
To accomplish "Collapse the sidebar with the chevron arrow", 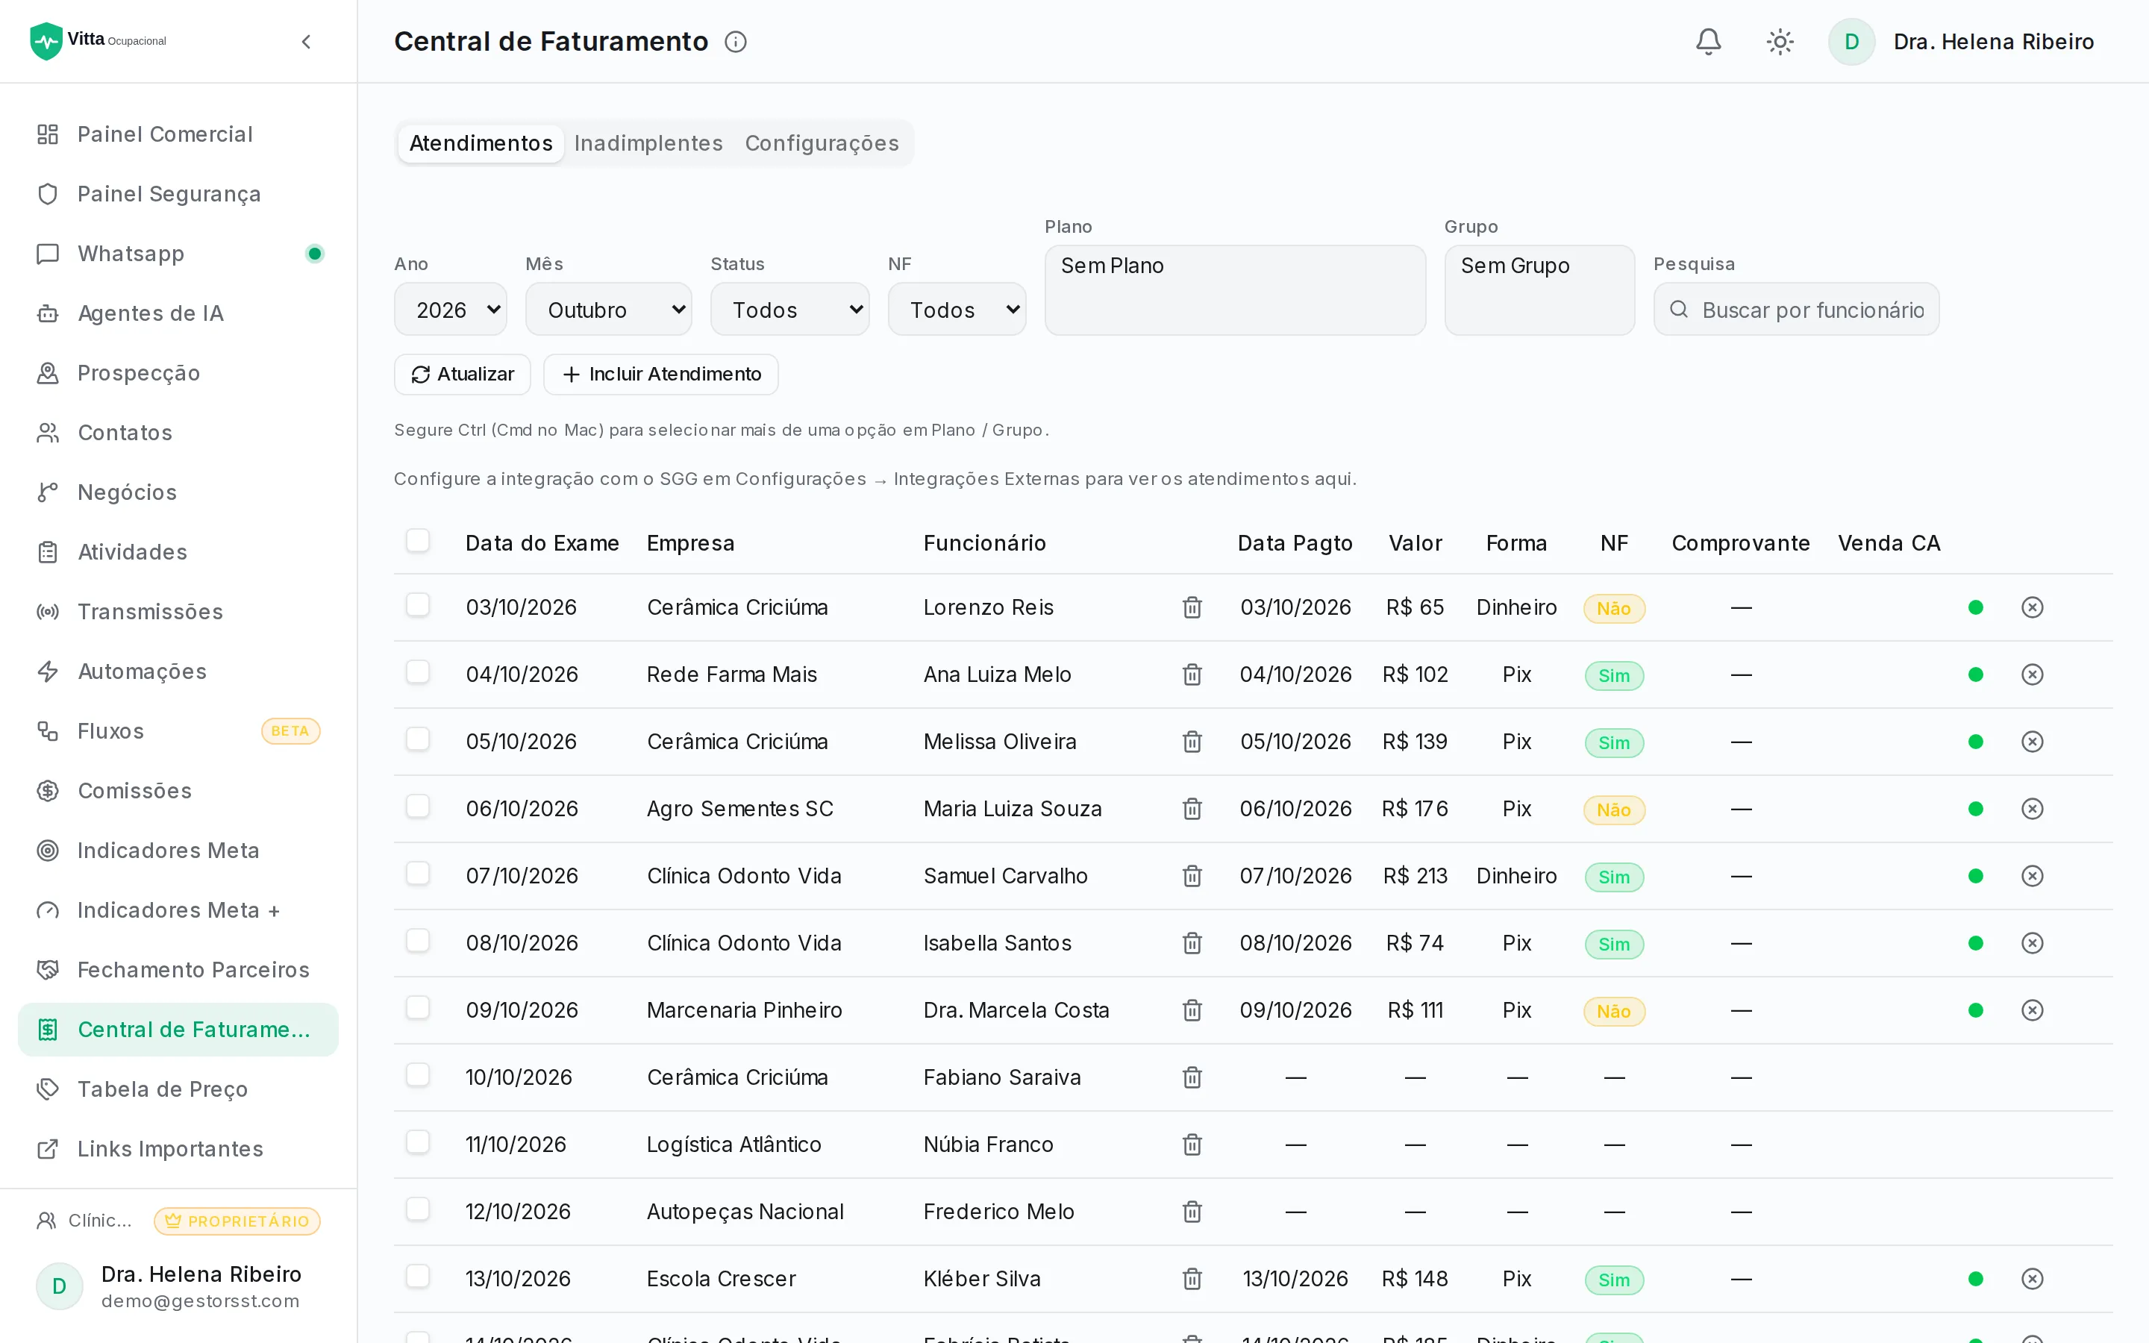I will pyautogui.click(x=307, y=42).
